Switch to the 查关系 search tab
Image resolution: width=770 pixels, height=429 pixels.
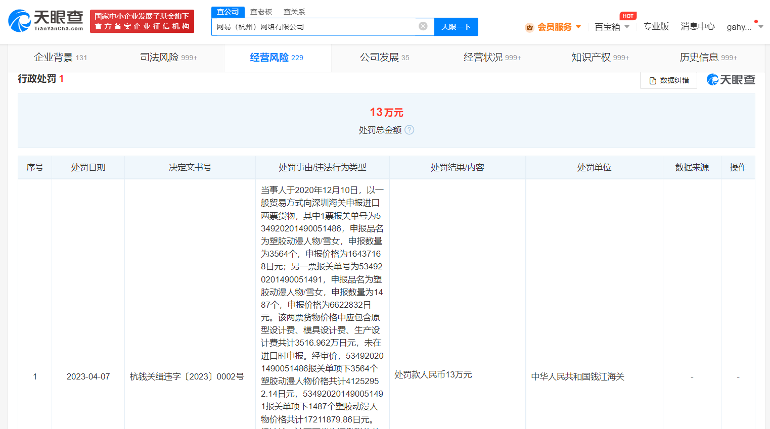pyautogui.click(x=294, y=11)
